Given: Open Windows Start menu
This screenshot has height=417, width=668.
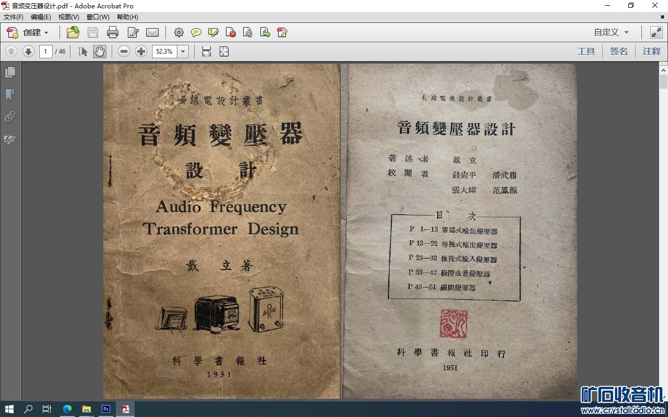Looking at the screenshot, I should (9, 409).
